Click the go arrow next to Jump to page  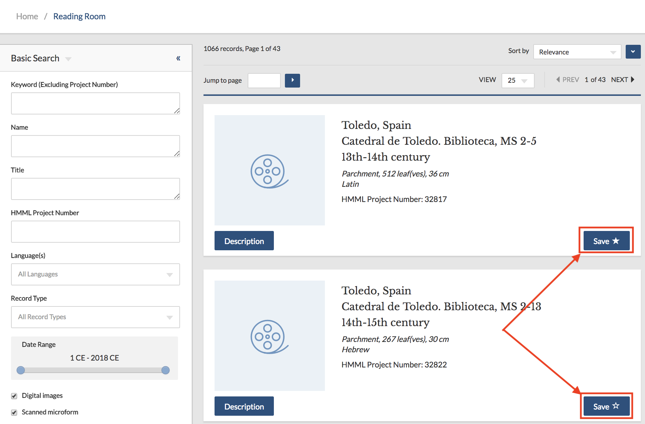[292, 80]
